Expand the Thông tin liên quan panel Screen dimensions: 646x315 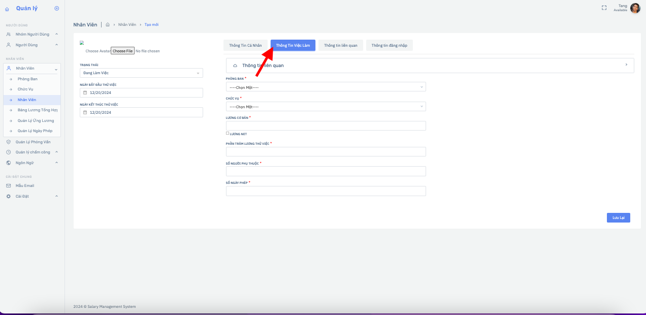coord(430,66)
